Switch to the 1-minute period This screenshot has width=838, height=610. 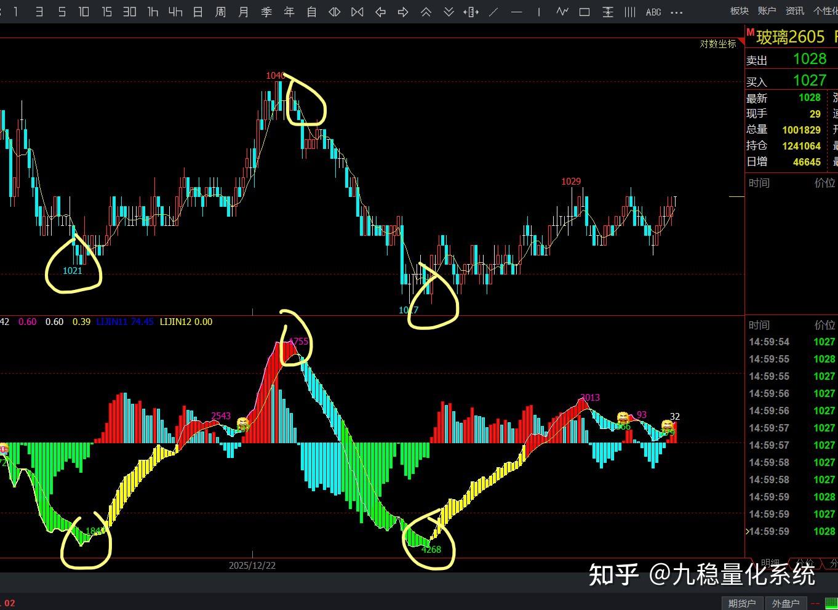coord(16,12)
